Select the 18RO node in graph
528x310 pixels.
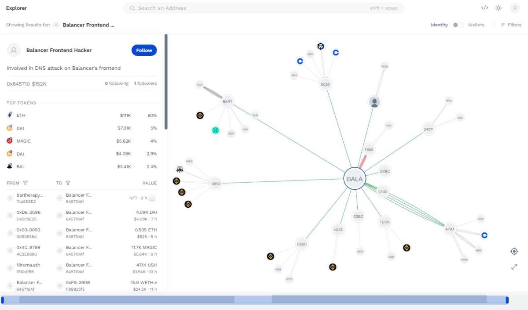pyautogui.click(x=215, y=184)
